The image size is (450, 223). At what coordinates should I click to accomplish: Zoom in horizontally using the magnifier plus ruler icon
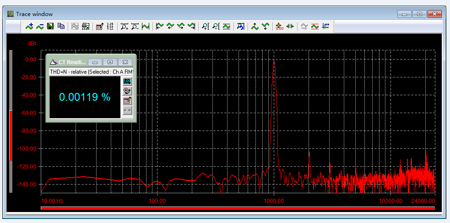[124, 27]
